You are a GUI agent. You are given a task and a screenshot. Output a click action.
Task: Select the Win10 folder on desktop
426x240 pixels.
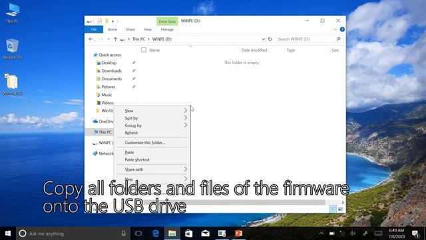coord(12,85)
